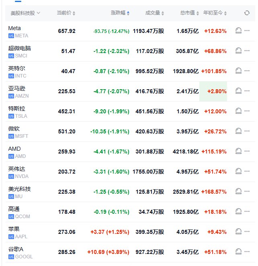Set alert bell for SMCI row
This screenshot has height=266, width=258.
(x=238, y=51)
